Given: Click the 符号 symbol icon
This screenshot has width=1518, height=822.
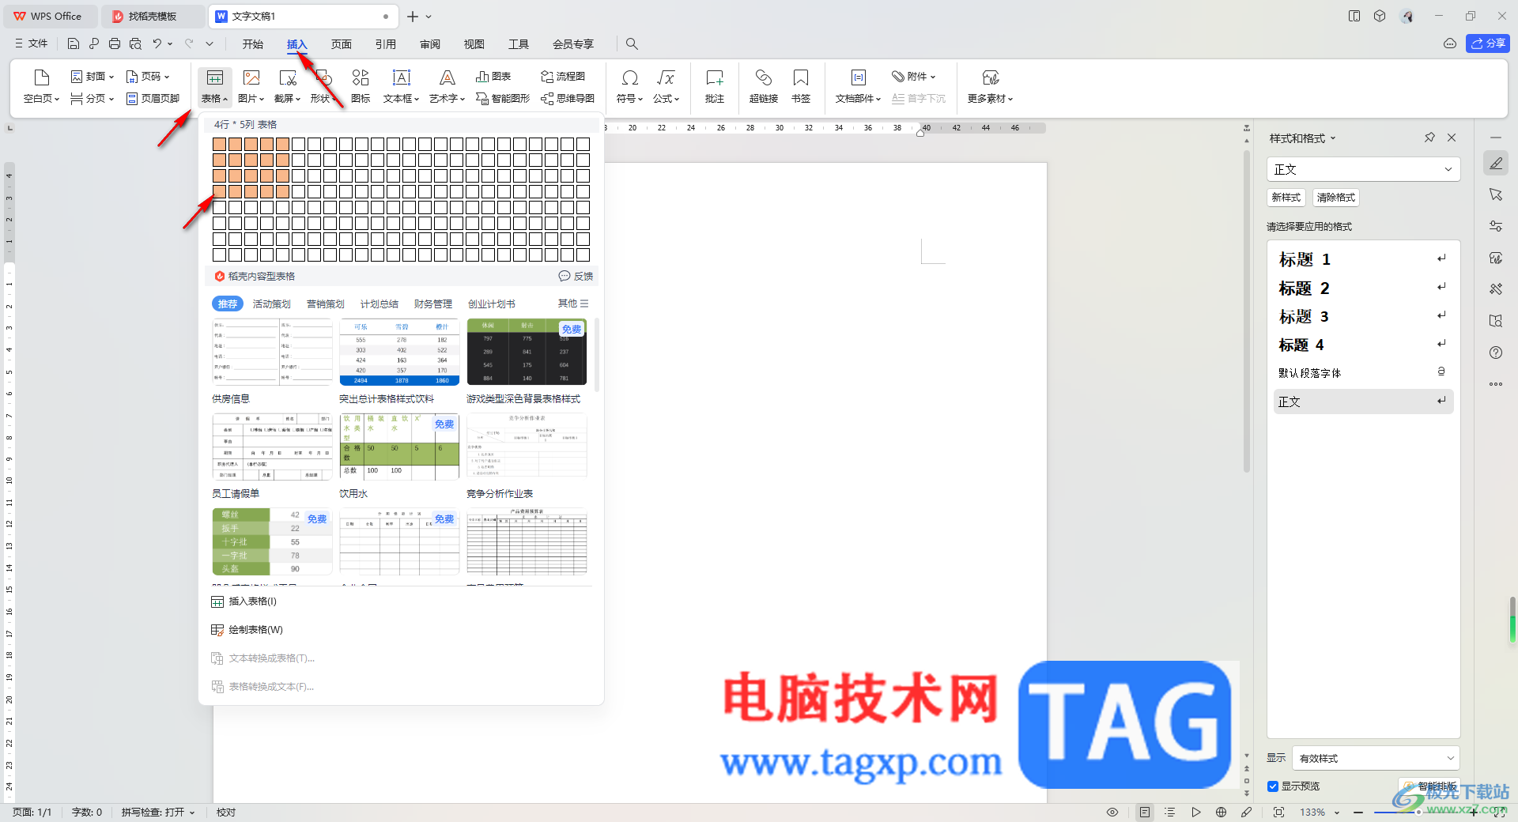Looking at the screenshot, I should (630, 77).
